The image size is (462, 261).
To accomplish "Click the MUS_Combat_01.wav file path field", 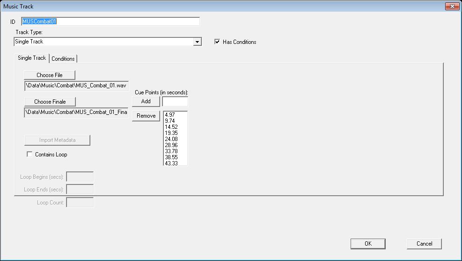I will (x=76, y=86).
